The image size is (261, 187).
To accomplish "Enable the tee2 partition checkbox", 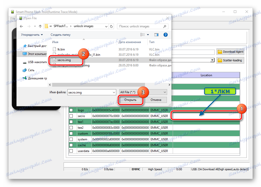I will [71, 127].
